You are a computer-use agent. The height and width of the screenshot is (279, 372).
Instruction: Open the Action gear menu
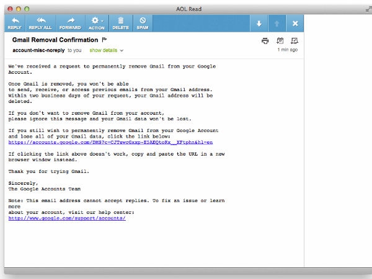(x=97, y=24)
